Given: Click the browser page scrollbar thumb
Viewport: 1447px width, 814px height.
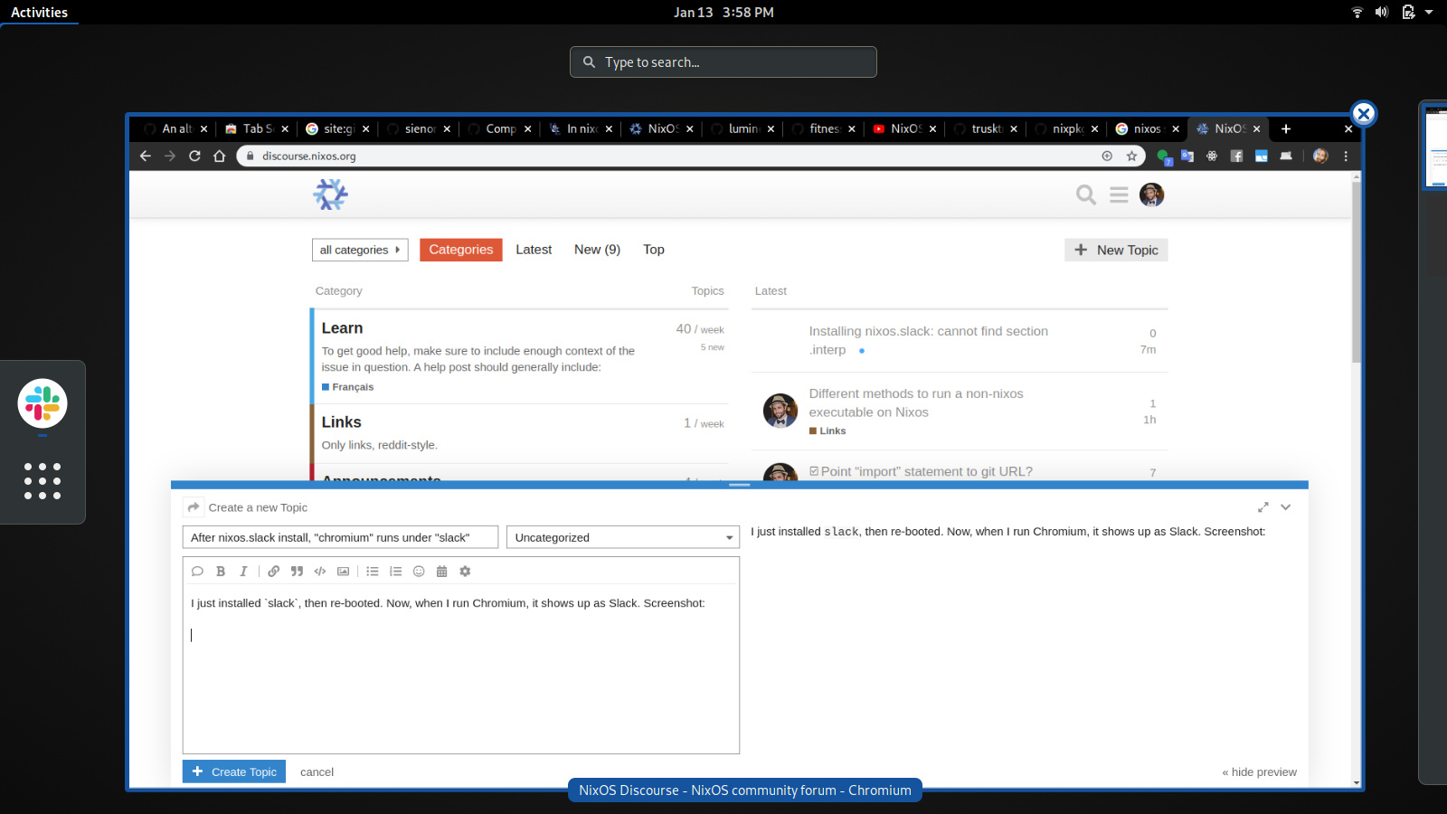Looking at the screenshot, I should (x=1356, y=271).
